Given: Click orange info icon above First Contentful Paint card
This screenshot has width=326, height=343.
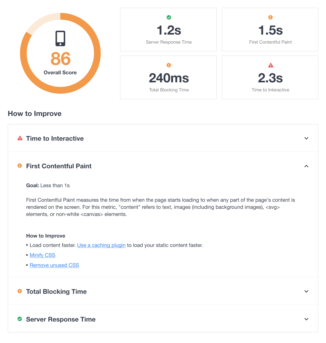Looking at the screenshot, I should [270, 17].
